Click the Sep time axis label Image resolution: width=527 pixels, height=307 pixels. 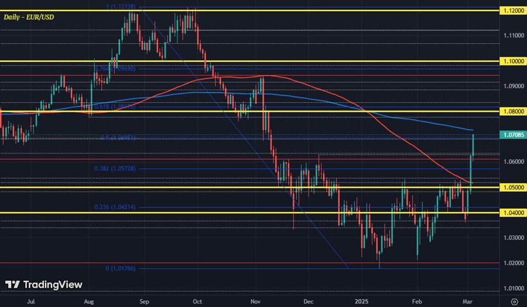(x=144, y=301)
